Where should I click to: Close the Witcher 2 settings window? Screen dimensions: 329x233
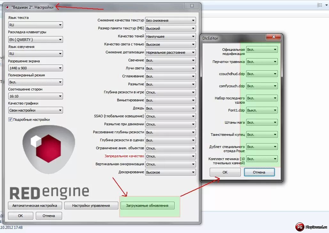pyautogui.click(x=192, y=6)
